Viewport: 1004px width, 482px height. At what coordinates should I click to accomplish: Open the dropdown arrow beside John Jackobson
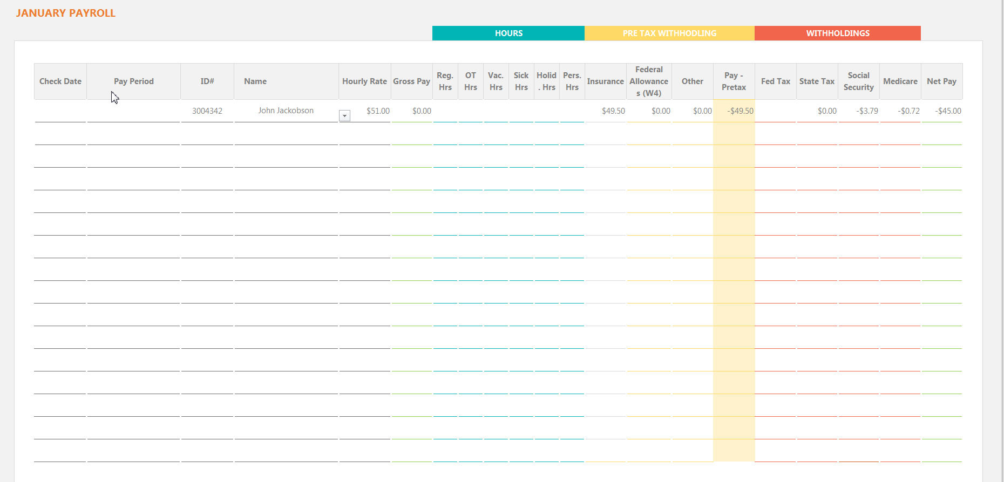click(x=344, y=115)
